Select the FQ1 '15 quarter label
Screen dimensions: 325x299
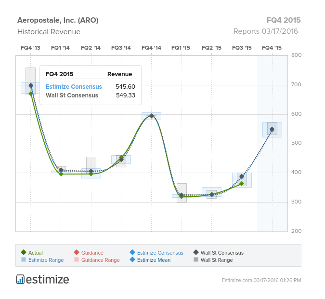[x=181, y=48]
